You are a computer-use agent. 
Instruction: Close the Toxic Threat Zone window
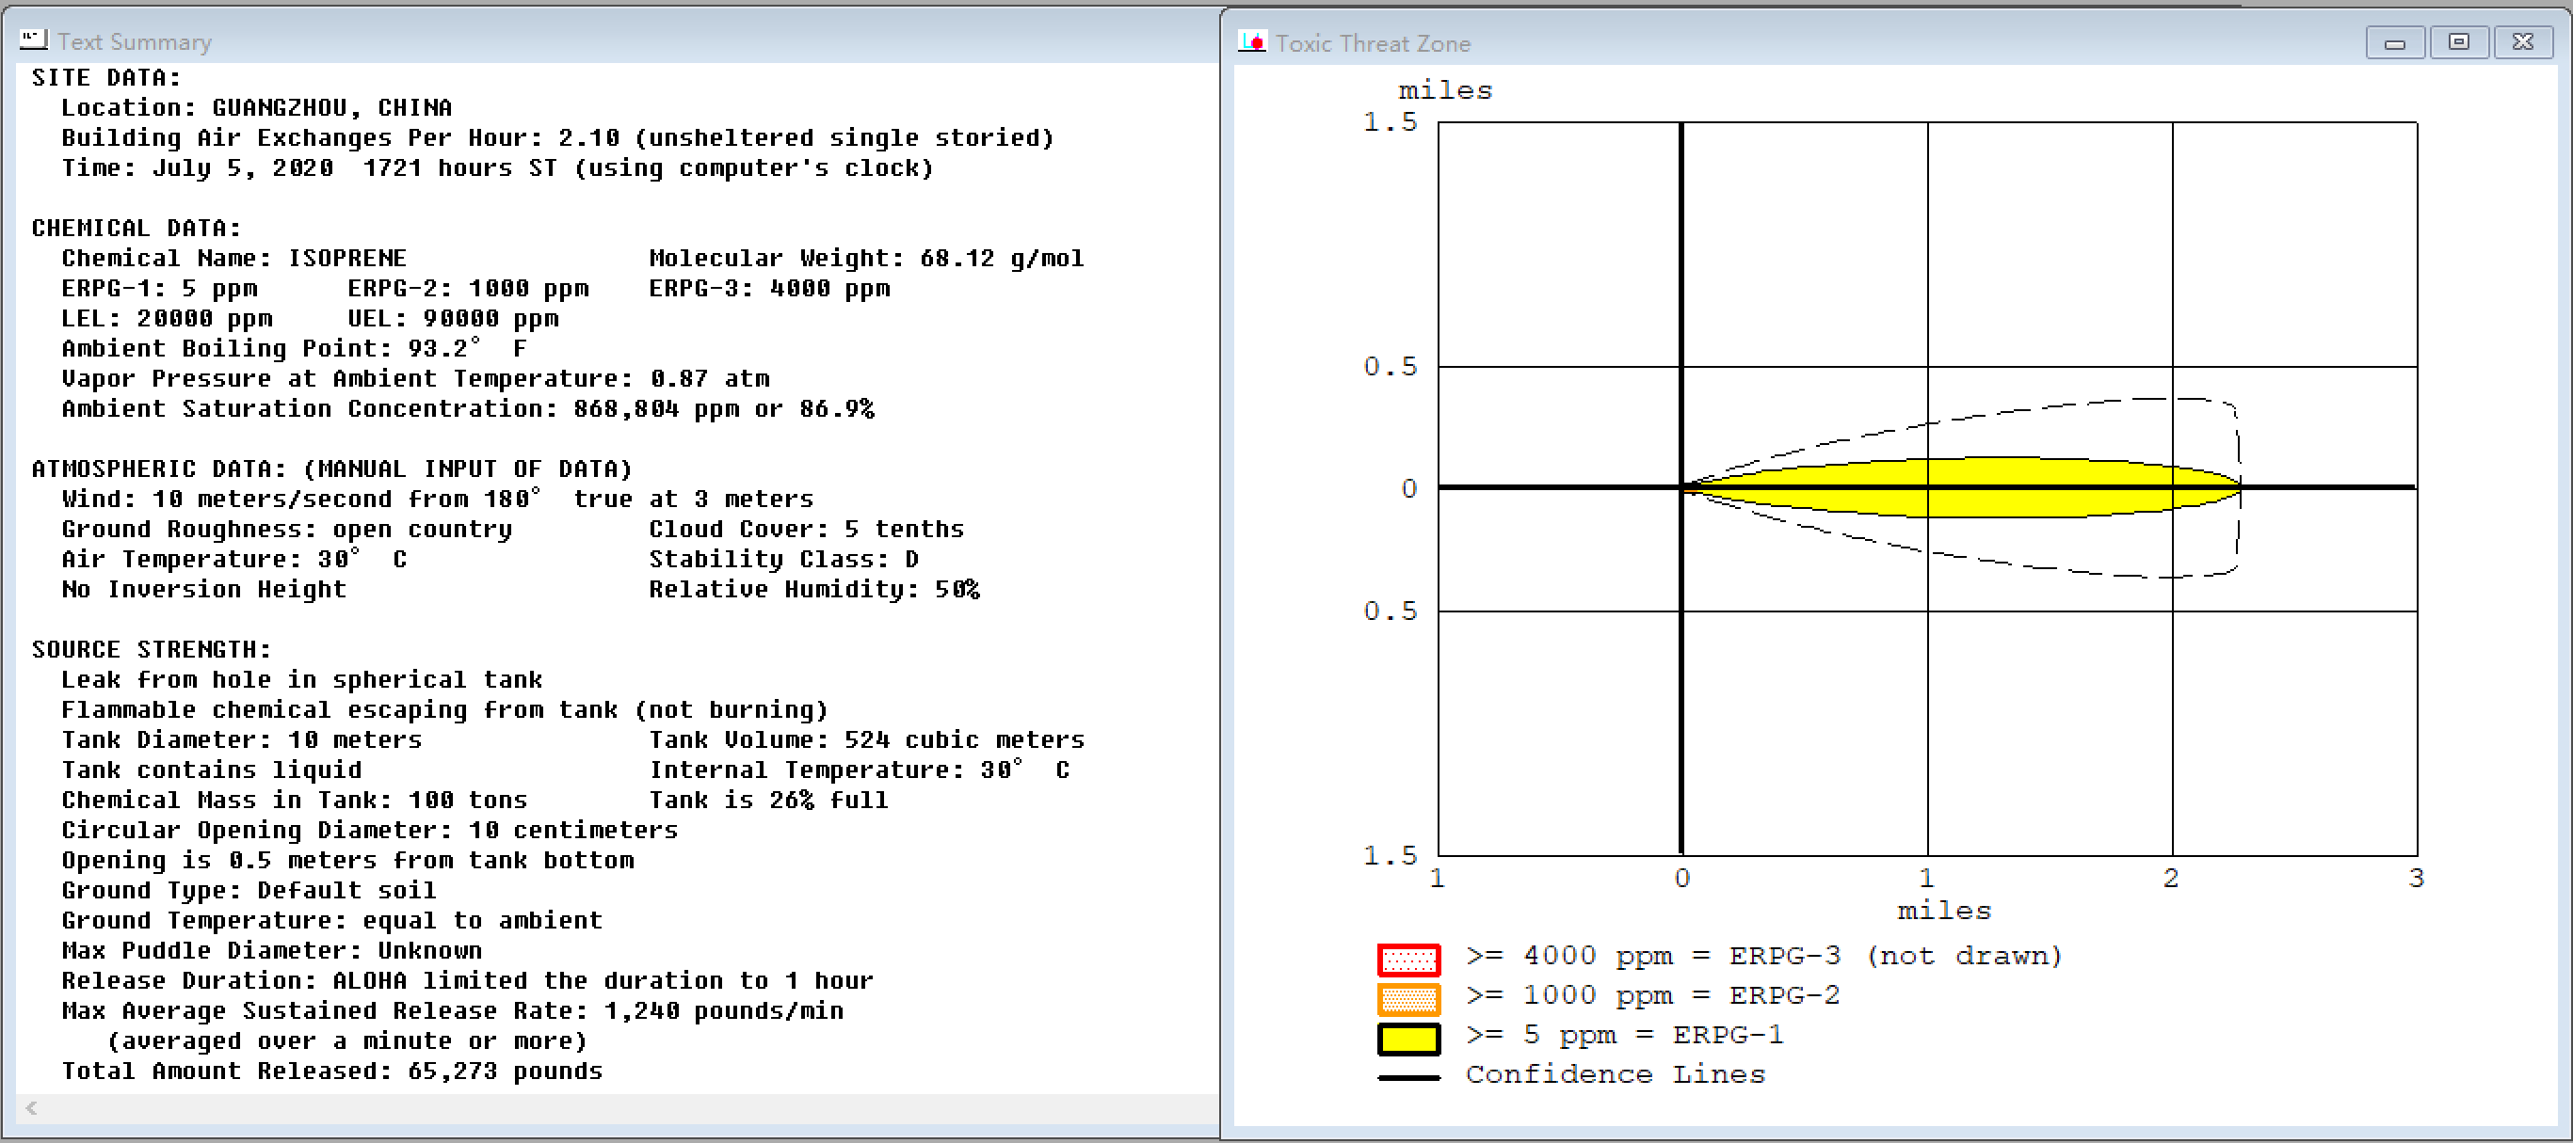[2522, 42]
